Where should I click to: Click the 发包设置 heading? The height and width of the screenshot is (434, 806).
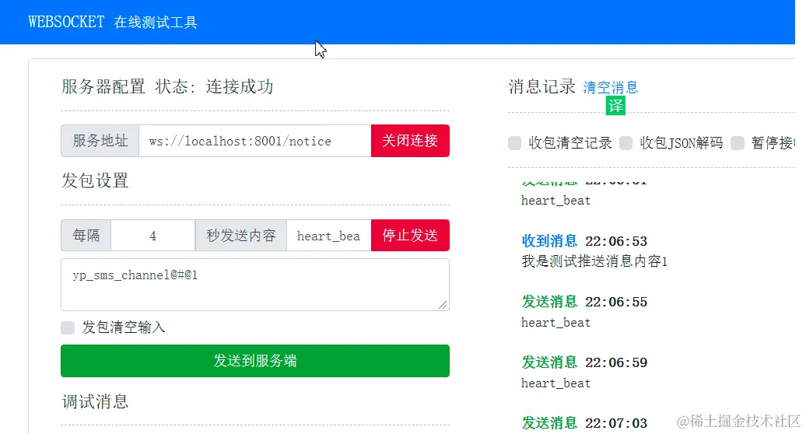95,180
